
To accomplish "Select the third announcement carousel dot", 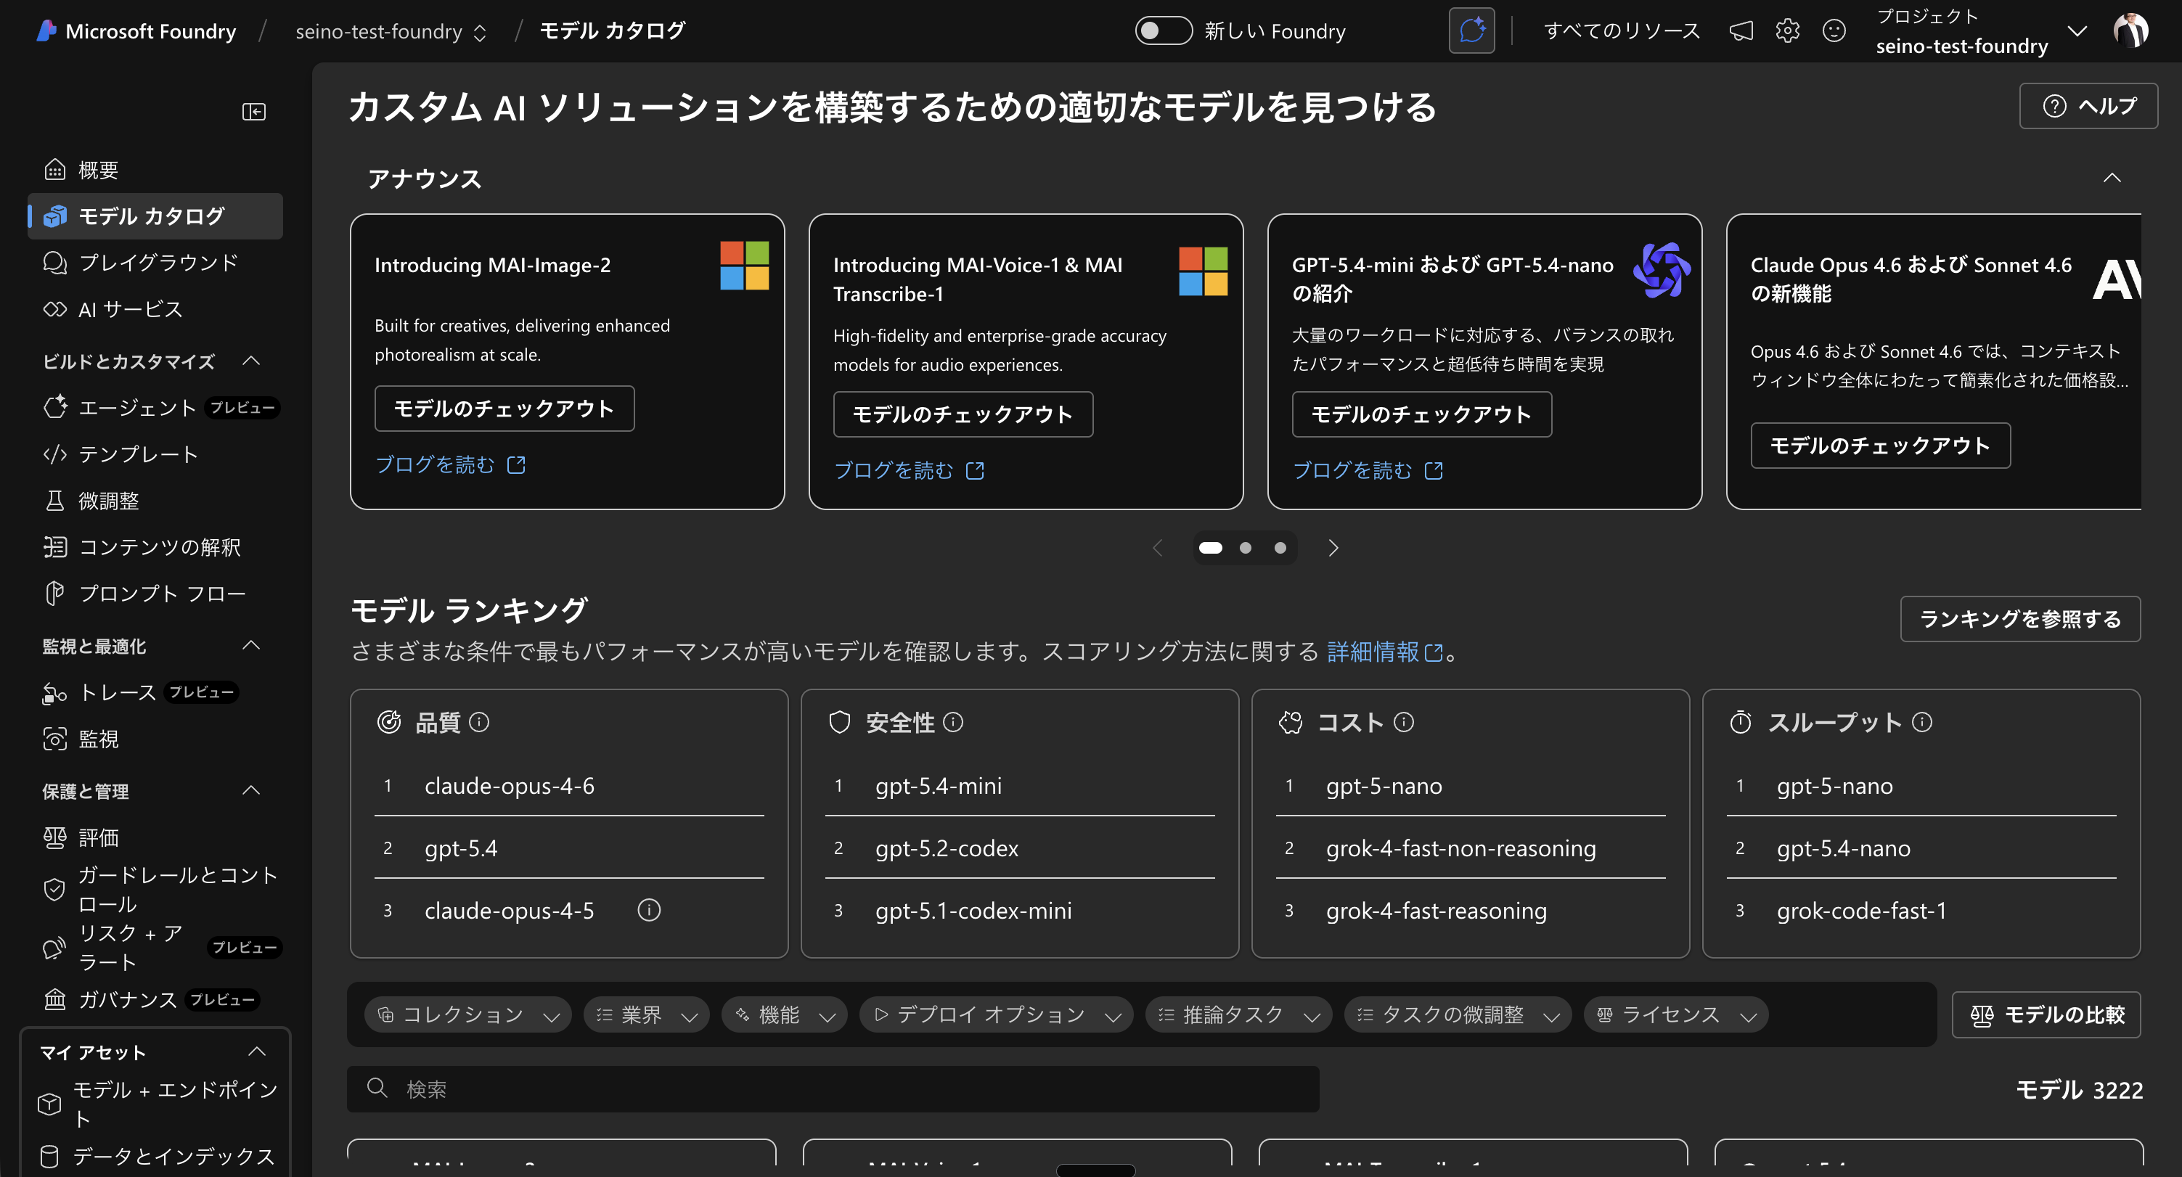I will 1280,548.
